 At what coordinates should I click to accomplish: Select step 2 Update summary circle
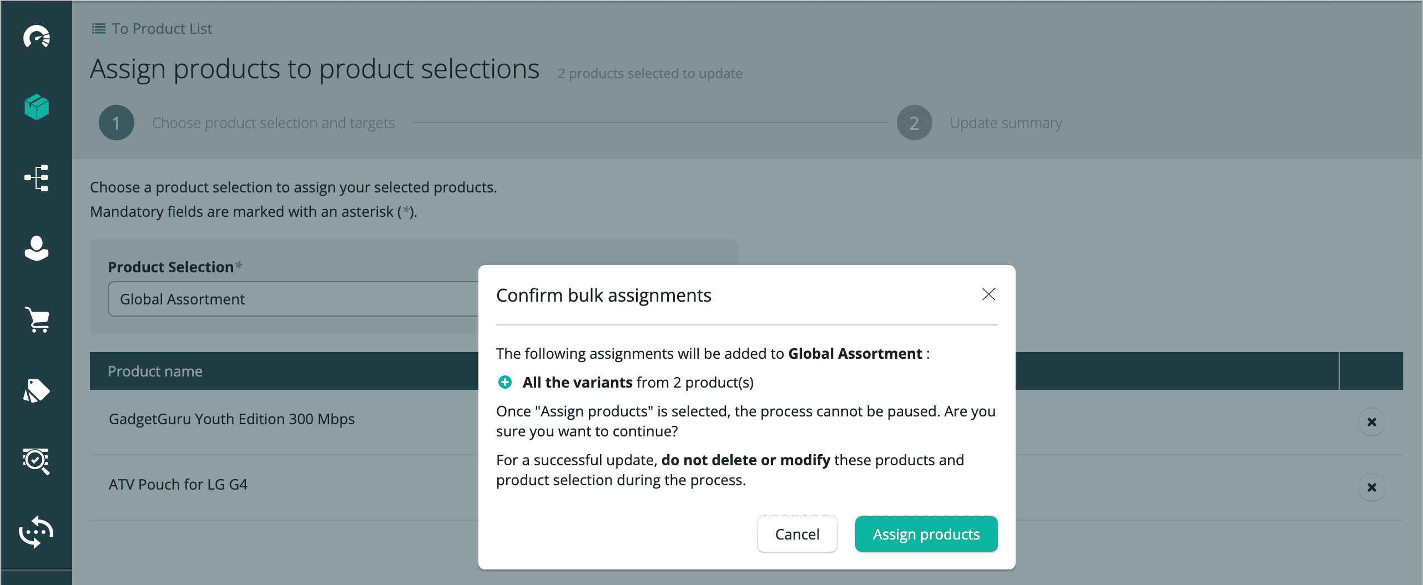point(914,123)
